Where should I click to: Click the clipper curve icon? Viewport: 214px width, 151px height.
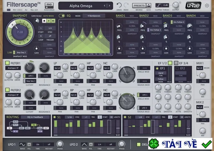pos(159,5)
